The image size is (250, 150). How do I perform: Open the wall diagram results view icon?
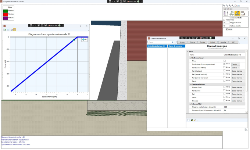(226, 13)
